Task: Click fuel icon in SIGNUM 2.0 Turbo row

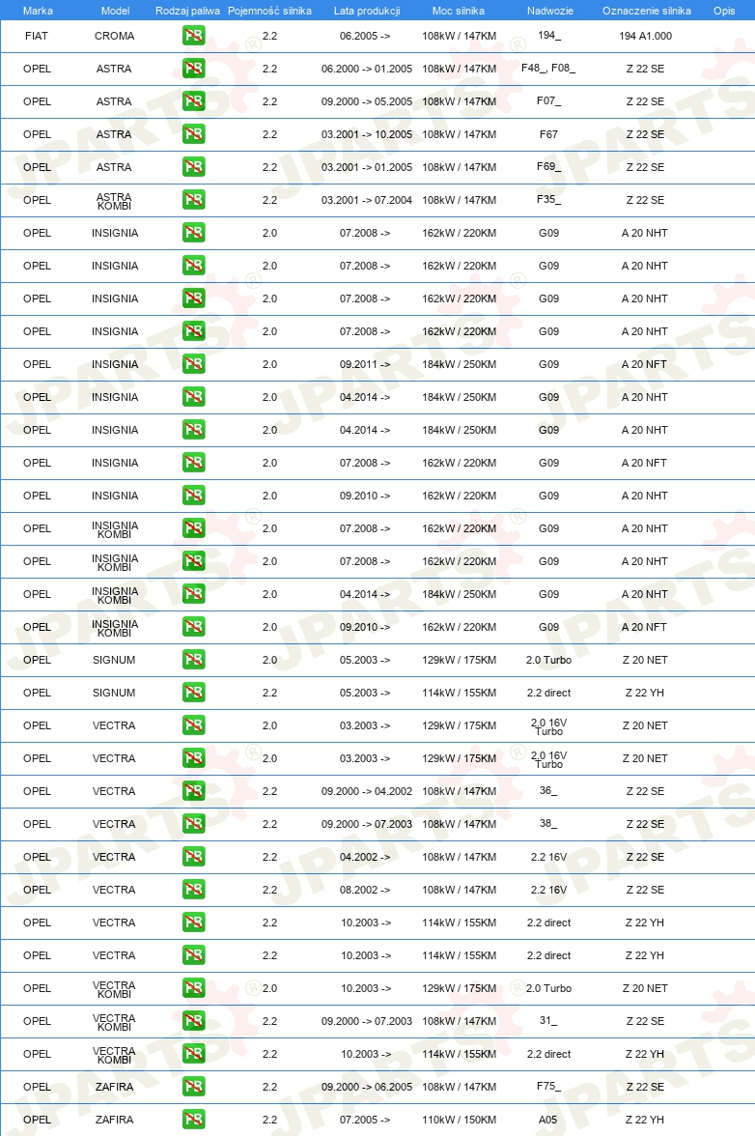Action: [x=193, y=659]
